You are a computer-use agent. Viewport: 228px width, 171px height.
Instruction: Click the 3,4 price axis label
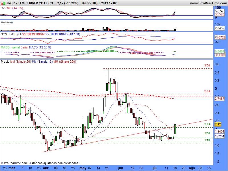pyautogui.click(x=217, y=72)
